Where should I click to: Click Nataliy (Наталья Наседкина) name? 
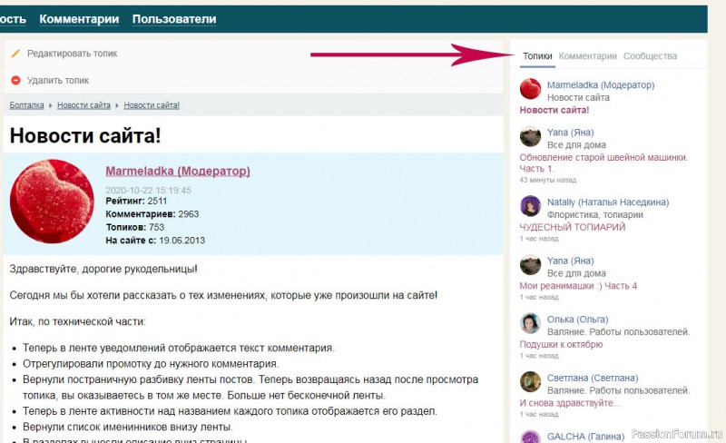608,202
